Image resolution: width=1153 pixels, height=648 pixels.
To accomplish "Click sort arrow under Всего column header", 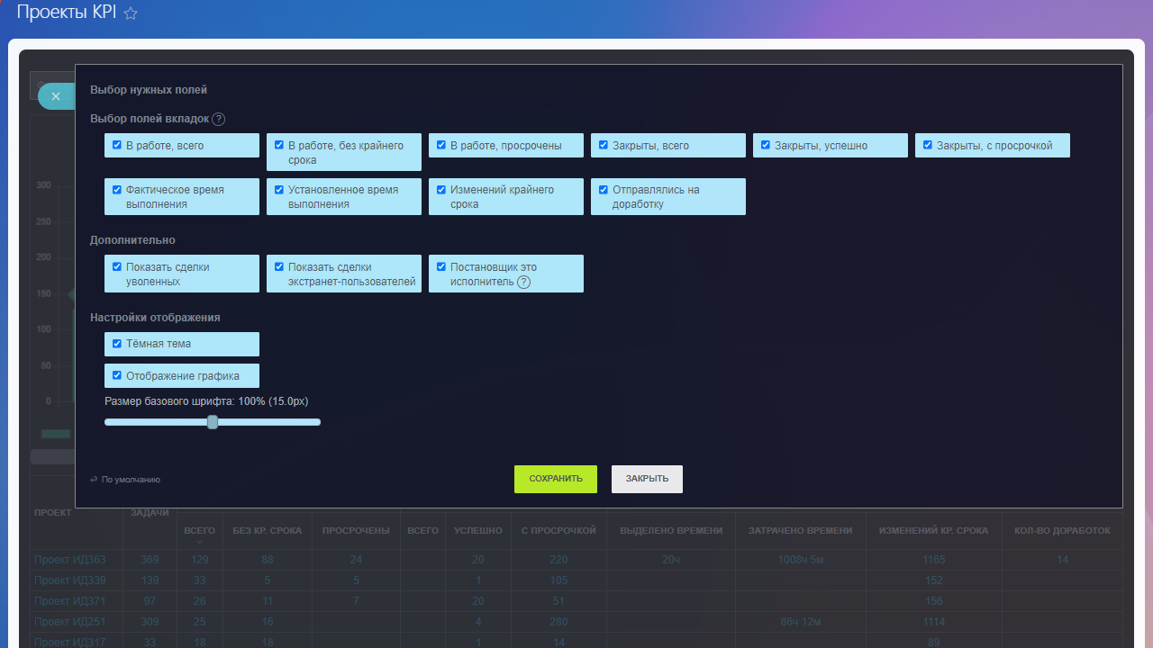I will coord(199,542).
